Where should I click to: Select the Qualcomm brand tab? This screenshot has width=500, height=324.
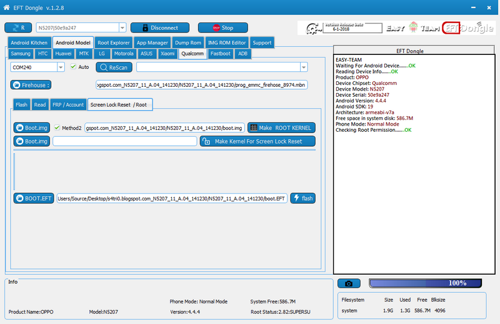(x=192, y=54)
